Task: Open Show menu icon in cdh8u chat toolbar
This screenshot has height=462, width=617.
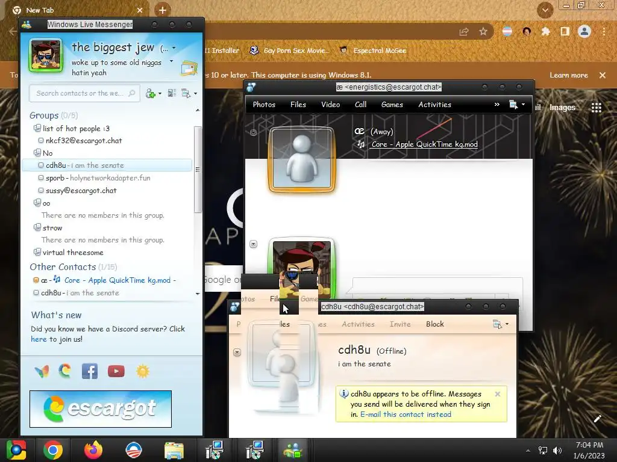Action: coord(497,324)
